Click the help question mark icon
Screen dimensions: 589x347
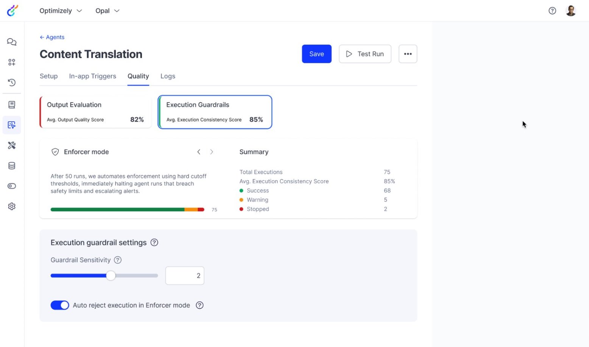[552, 11]
